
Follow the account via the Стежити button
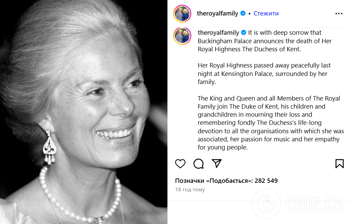(266, 13)
